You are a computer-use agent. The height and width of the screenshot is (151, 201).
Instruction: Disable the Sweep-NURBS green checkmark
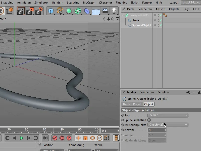pyautogui.click(x=161, y=15)
